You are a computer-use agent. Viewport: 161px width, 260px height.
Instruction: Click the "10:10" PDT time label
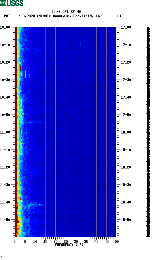point(5,45)
